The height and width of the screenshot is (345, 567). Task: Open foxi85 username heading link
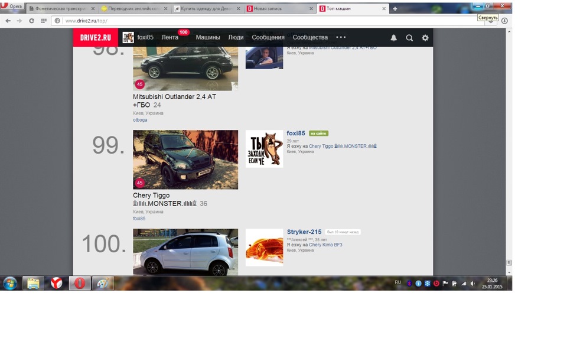296,134
